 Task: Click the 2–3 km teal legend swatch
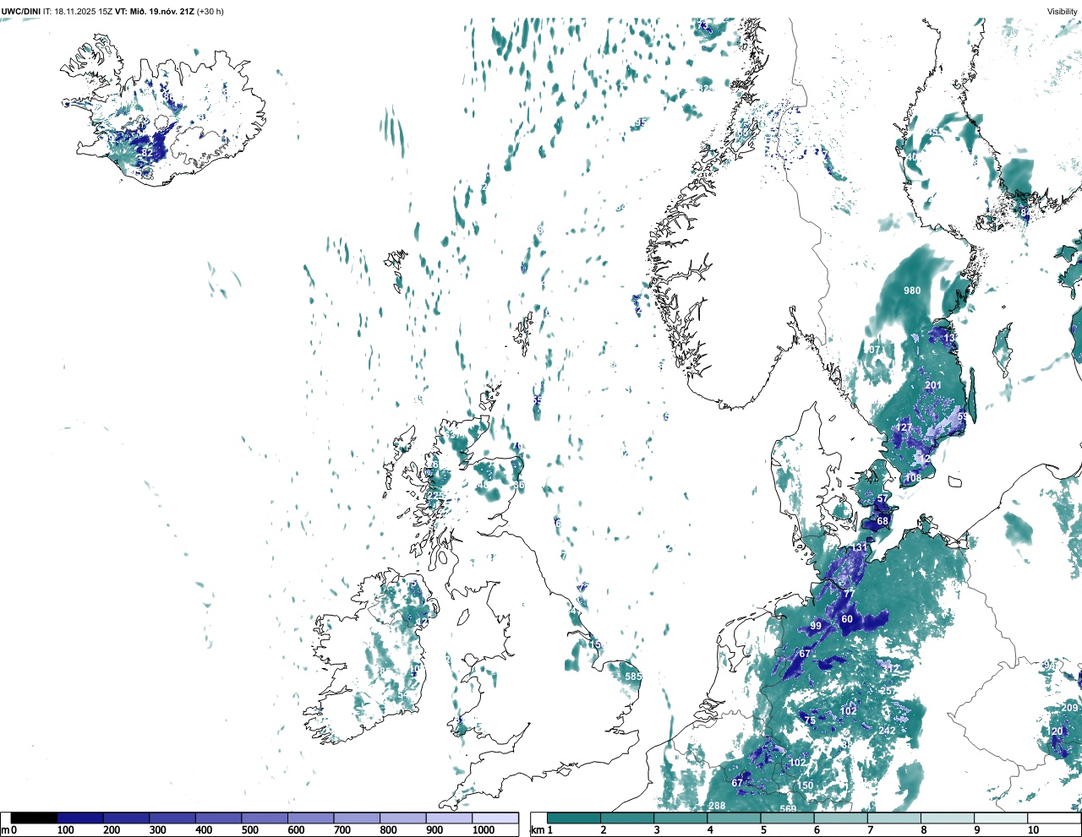[627, 818]
